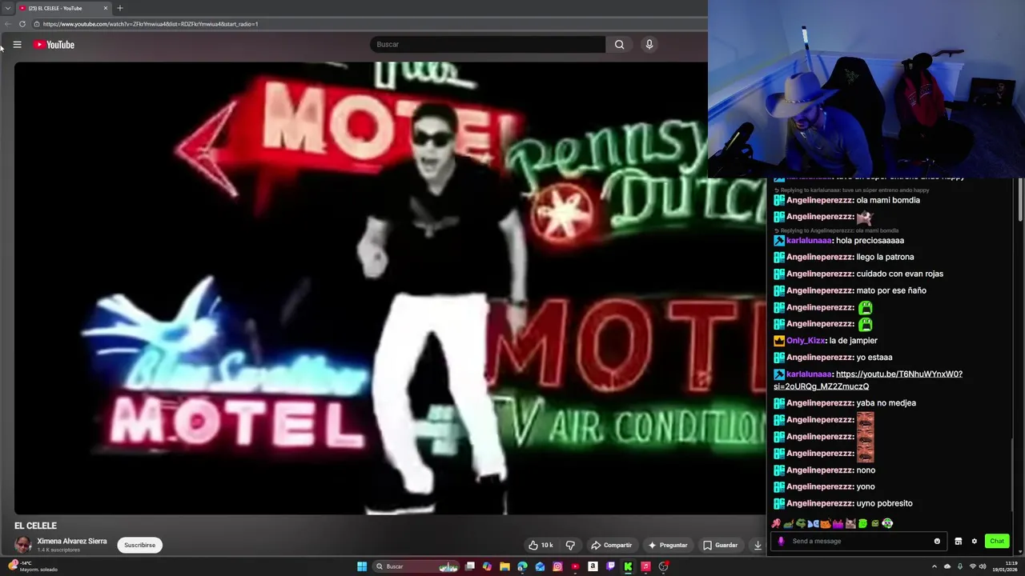Click the Preguntar button
The image size is (1025, 576).
[x=668, y=545]
